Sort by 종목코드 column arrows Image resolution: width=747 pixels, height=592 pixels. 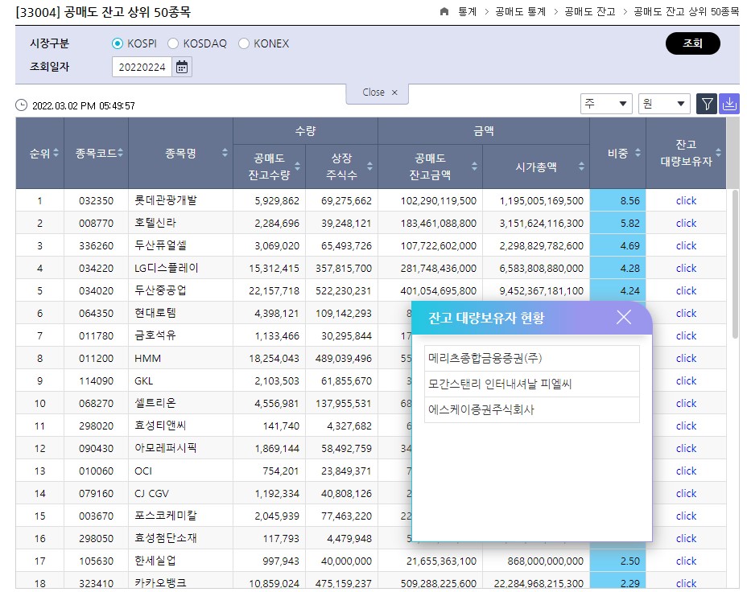(x=120, y=153)
